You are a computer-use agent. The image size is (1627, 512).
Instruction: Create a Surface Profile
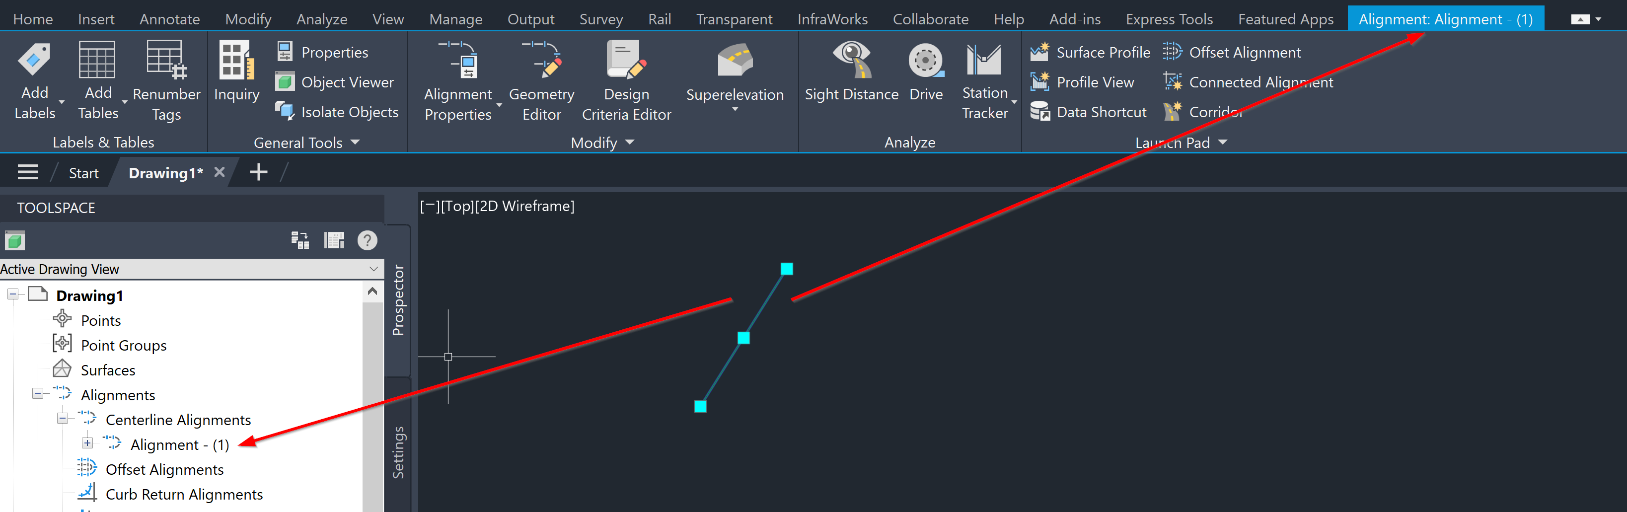[1091, 53]
